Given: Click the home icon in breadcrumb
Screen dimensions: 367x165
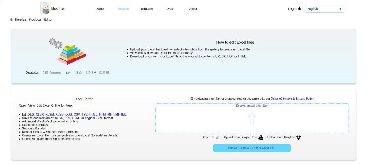Looking at the screenshot, I should (12, 19).
